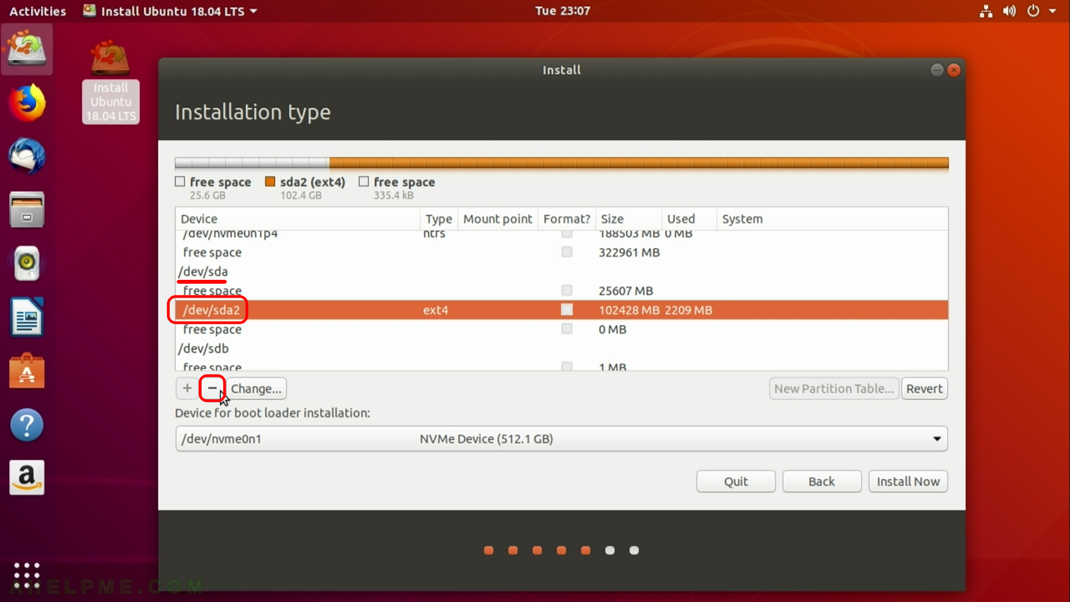Launch Thunderbird mail from the dock
Image resolution: width=1070 pixels, height=602 pixels.
pyautogui.click(x=27, y=156)
